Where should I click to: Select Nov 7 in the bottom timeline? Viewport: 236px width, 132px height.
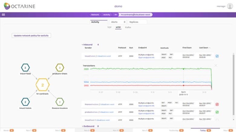[x=31, y=130]
